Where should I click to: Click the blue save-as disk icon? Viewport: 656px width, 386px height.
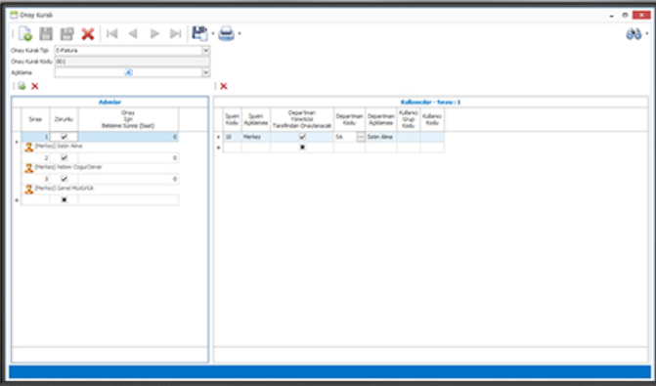click(199, 33)
